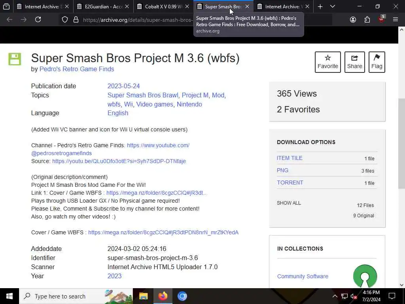Click the green software floppy disk icon
The height and width of the screenshot is (304, 405).
click(x=15, y=59)
